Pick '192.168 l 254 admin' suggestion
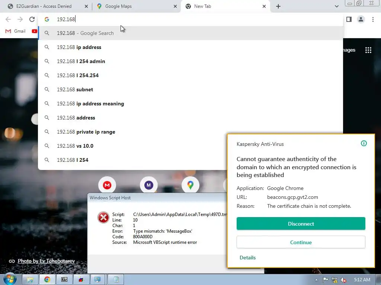381x285 pixels. (x=190, y=61)
